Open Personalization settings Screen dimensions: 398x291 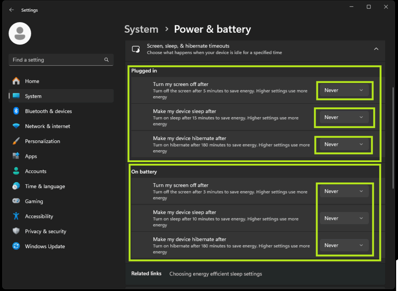pyautogui.click(x=61, y=141)
